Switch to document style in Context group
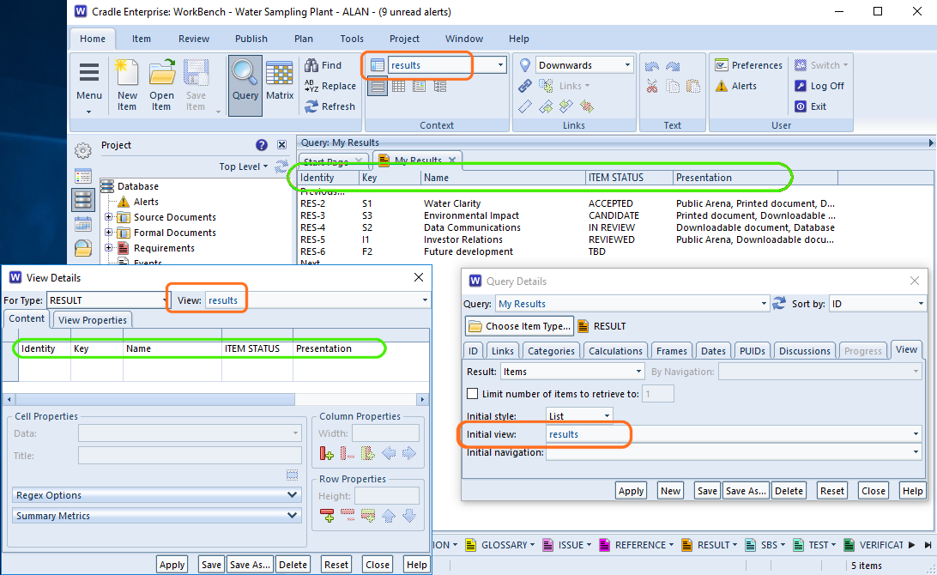937x575 pixels. pos(420,86)
